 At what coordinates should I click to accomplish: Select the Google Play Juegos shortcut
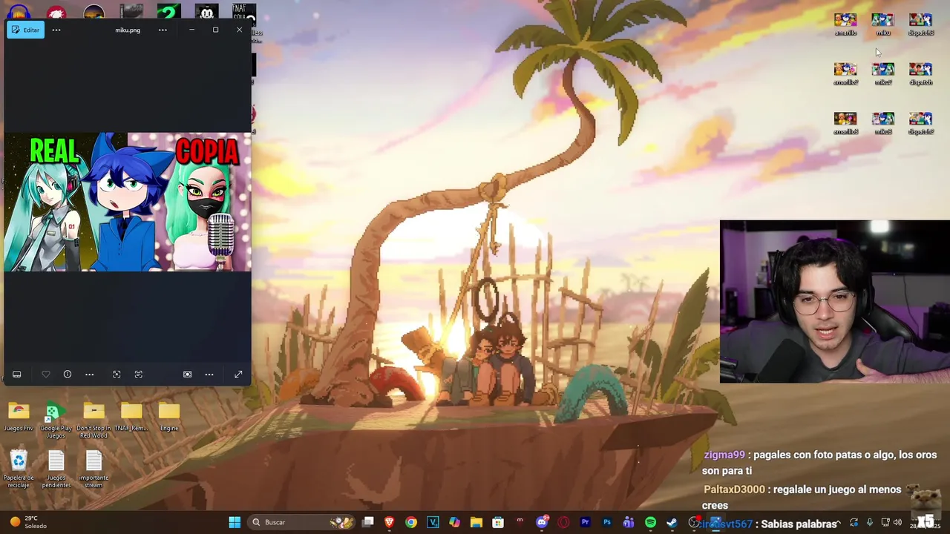(56, 420)
